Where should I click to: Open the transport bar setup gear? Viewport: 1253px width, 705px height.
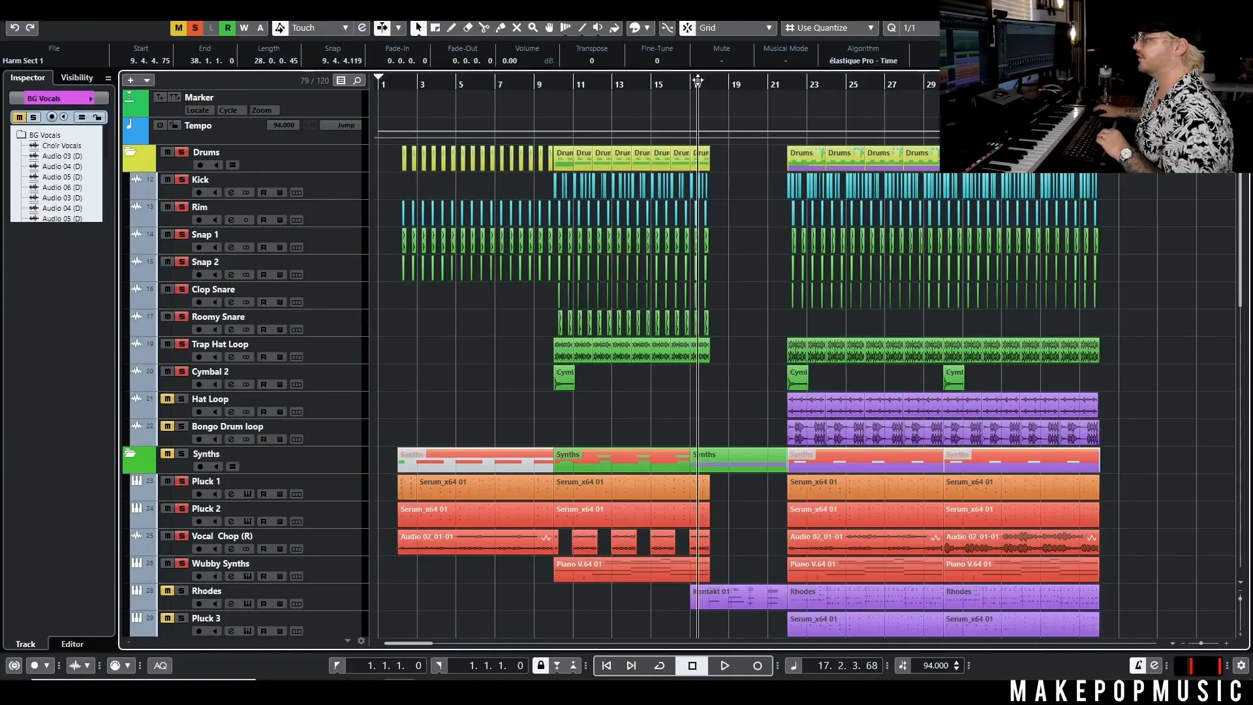(x=1241, y=665)
